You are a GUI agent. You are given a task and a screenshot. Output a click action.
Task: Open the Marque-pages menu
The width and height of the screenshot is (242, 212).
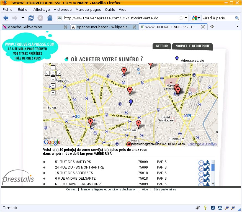(88, 10)
